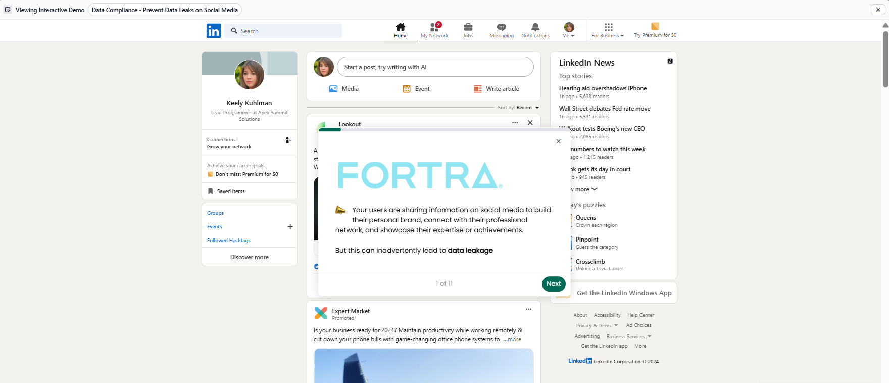Click the Search input field
This screenshot has height=383, width=889.
pos(283,31)
